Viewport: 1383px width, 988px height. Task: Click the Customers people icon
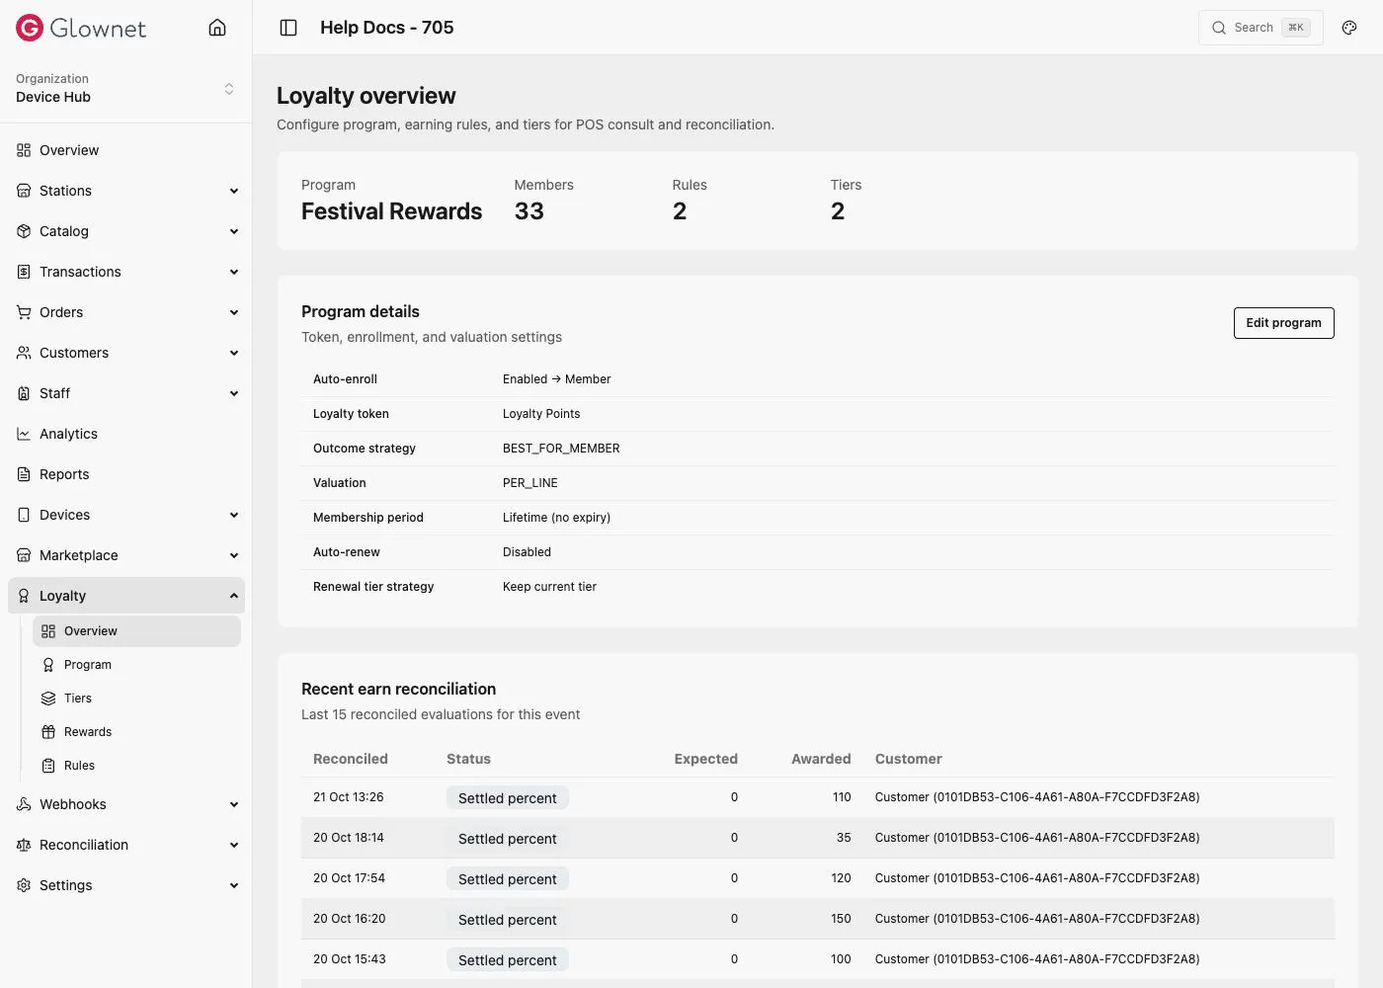[x=24, y=353]
